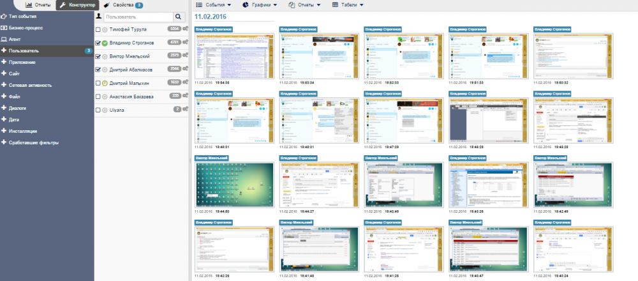Open the События dropdown menu
Image resolution: width=638 pixels, height=281 pixels.
213,5
